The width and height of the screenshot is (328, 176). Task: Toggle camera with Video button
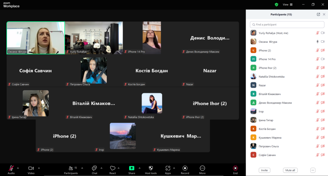31,168
